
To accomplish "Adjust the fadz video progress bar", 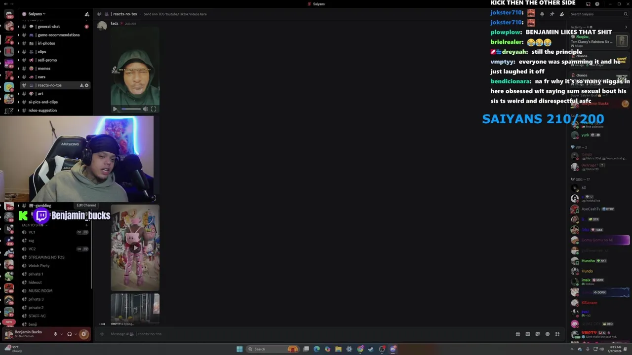I will point(131,109).
